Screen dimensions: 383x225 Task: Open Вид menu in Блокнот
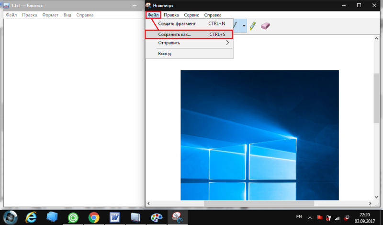pyautogui.click(x=67, y=15)
